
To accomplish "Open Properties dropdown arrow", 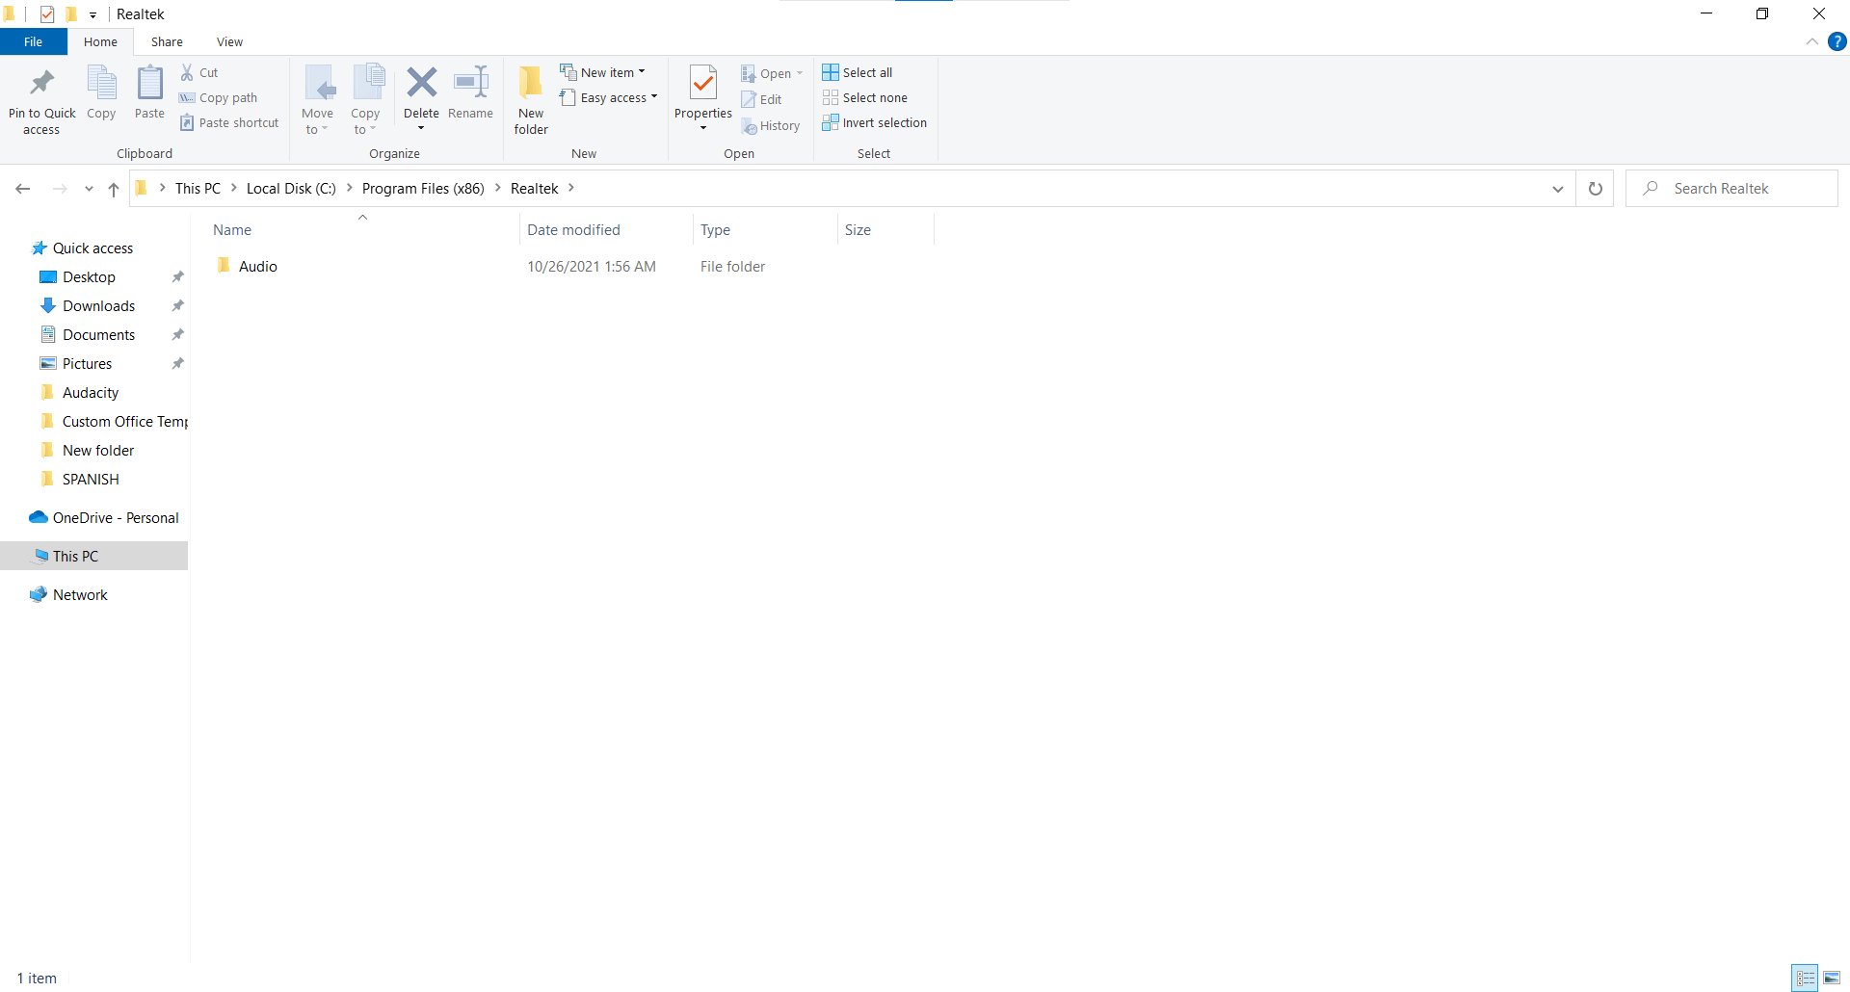I will (x=703, y=128).
